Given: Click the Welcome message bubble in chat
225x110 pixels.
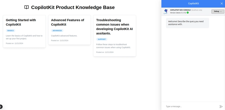Looking at the screenshot, I should [x=187, y=23].
